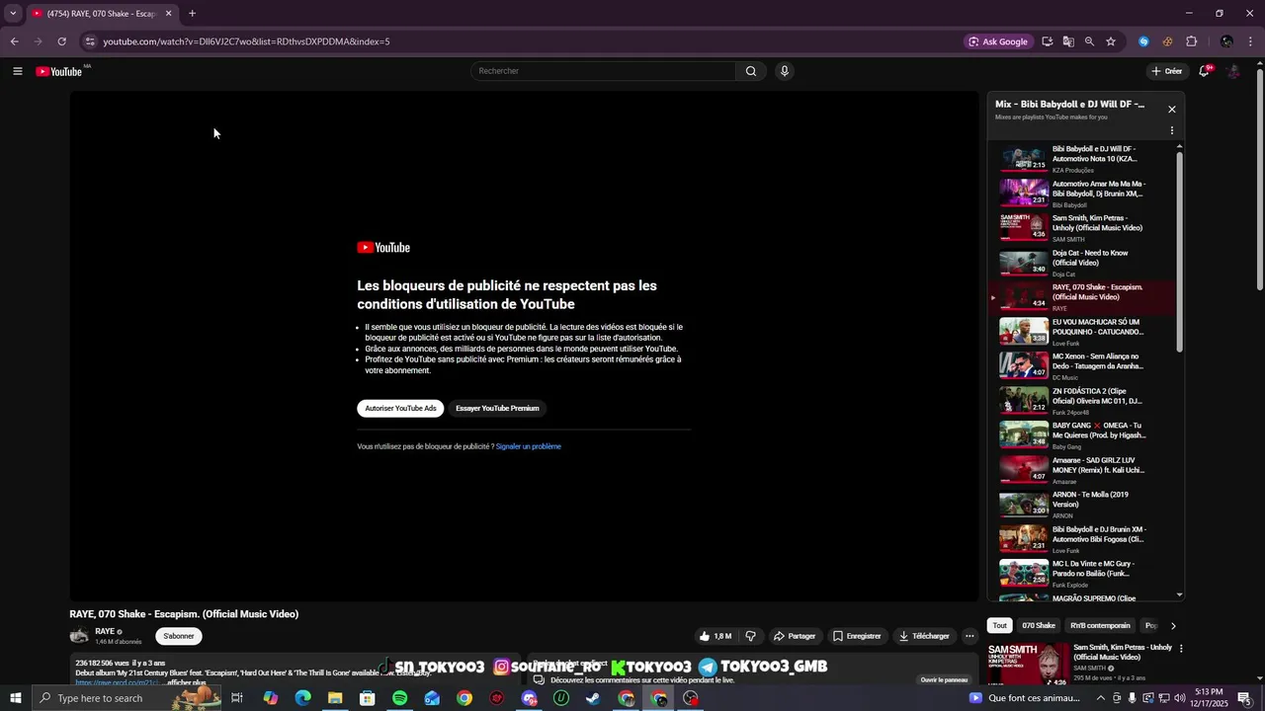Close the RAYE Escapism browser tab

[168, 14]
